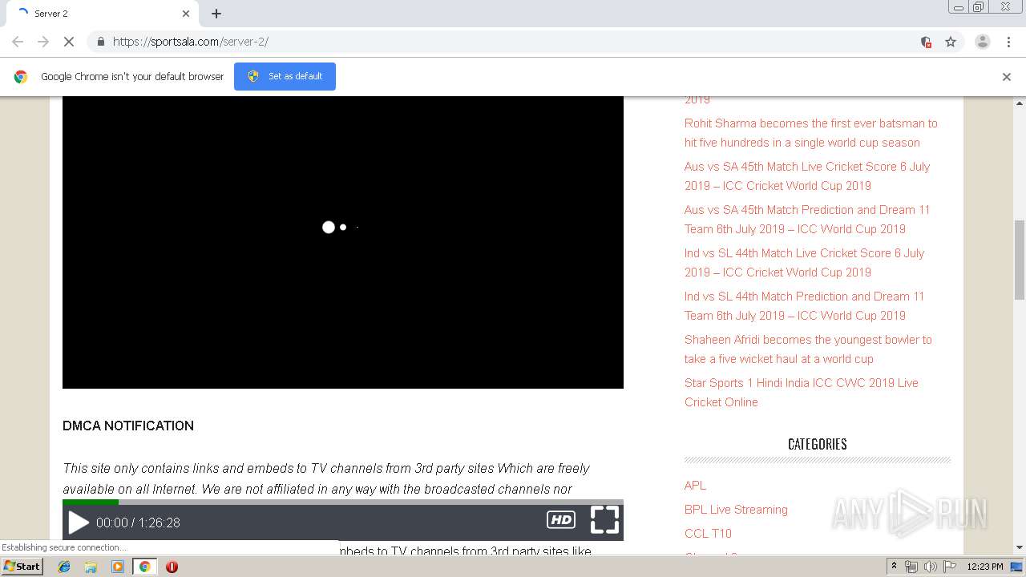Click the play button in the video player
This screenshot has height=577, width=1026.
click(x=79, y=523)
